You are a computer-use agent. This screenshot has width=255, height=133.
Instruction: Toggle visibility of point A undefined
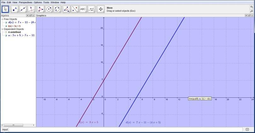[x=6, y=32]
